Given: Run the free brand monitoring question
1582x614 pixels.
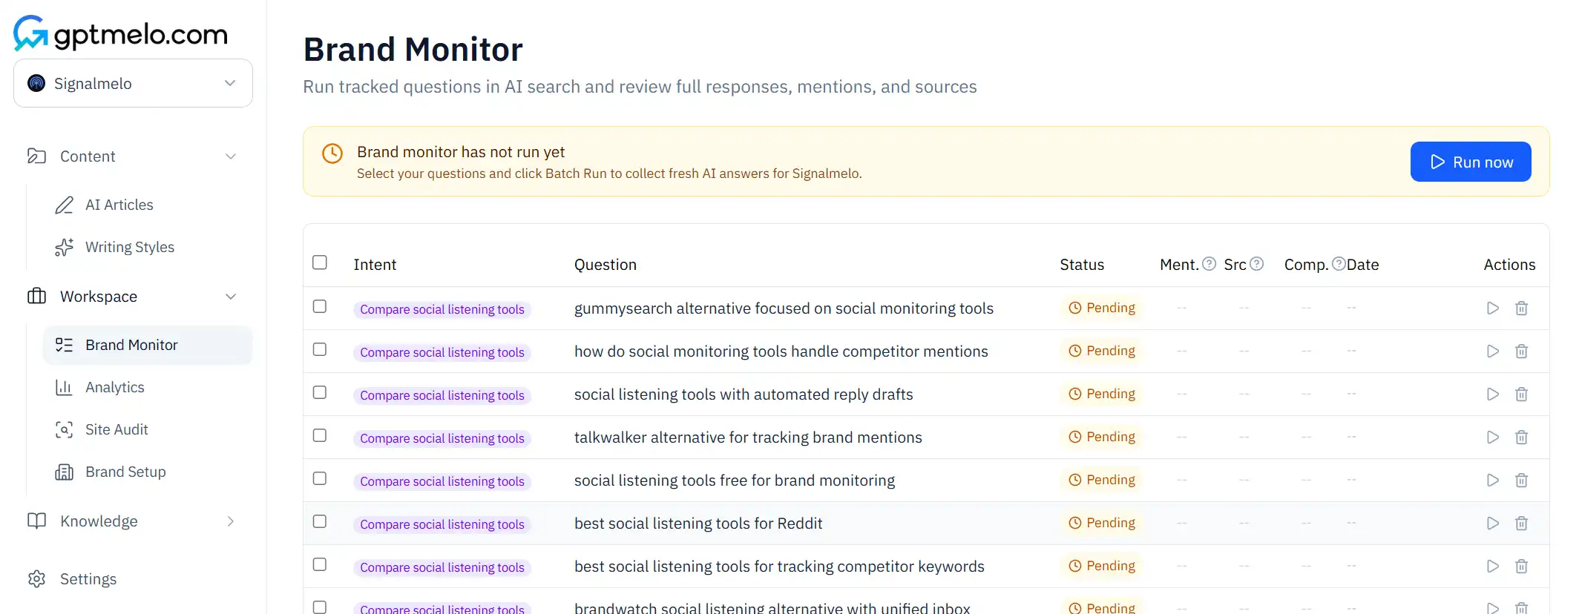Looking at the screenshot, I should [x=1493, y=481].
